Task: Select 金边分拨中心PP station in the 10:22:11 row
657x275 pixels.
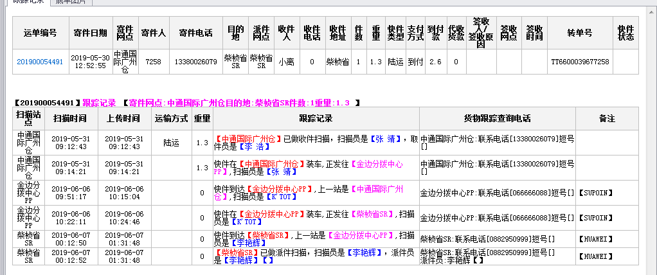Action: [x=28, y=218]
